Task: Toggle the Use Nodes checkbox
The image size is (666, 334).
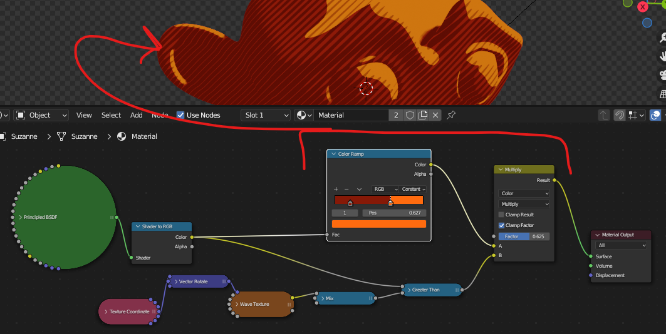Action: coord(180,115)
